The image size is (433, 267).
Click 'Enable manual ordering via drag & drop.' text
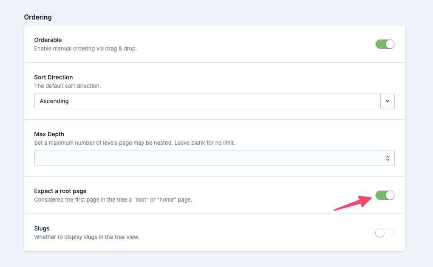[x=85, y=48]
